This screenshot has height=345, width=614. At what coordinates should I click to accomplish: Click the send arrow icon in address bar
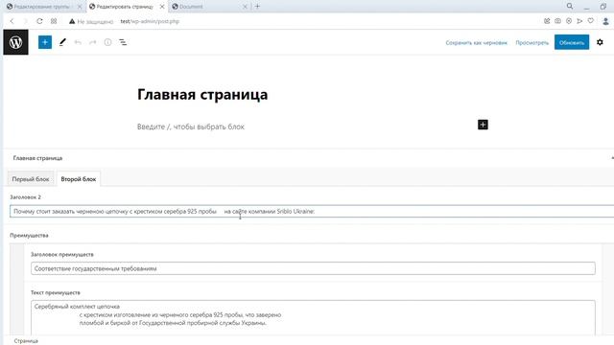click(x=579, y=21)
